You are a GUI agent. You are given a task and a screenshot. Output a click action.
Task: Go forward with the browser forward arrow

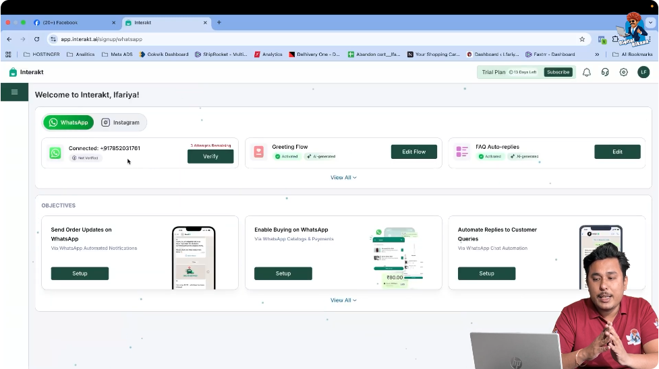coord(23,39)
